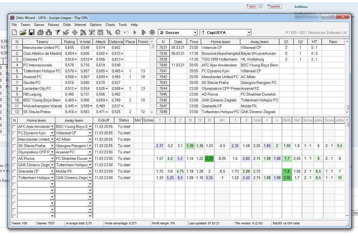Tick the SK Slavia Praha match checkbox
The image size is (358, 236).
coord(14,146)
